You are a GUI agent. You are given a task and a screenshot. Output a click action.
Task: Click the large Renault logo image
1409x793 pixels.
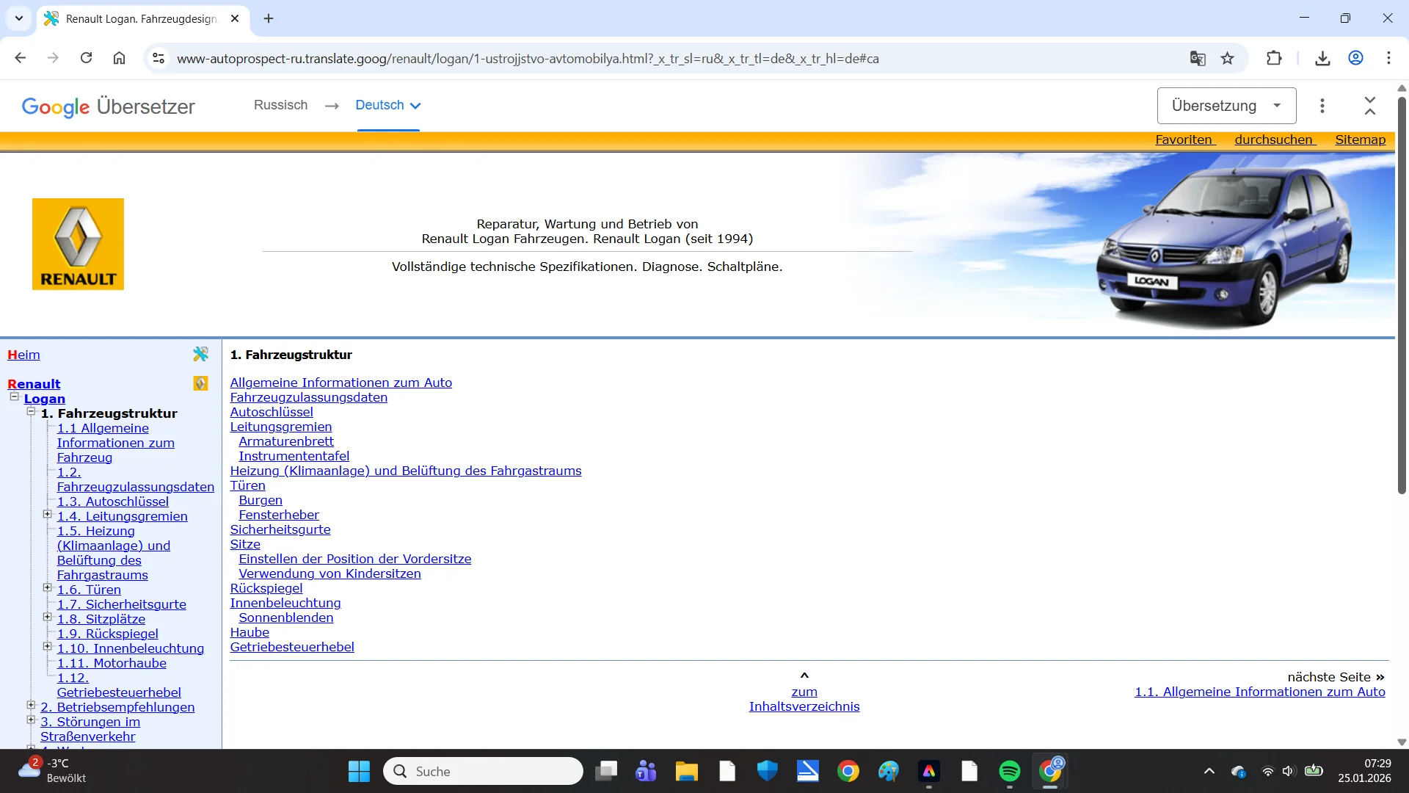pos(78,244)
